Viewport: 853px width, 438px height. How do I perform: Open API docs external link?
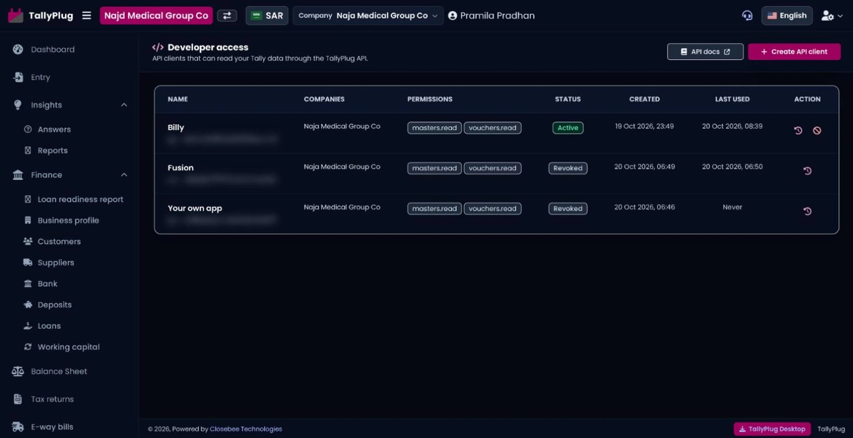tap(705, 51)
